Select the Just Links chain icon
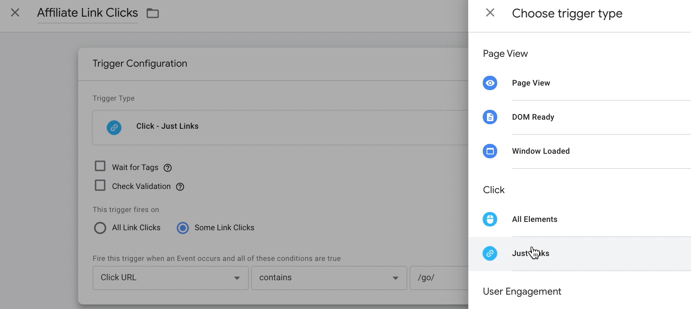 490,253
